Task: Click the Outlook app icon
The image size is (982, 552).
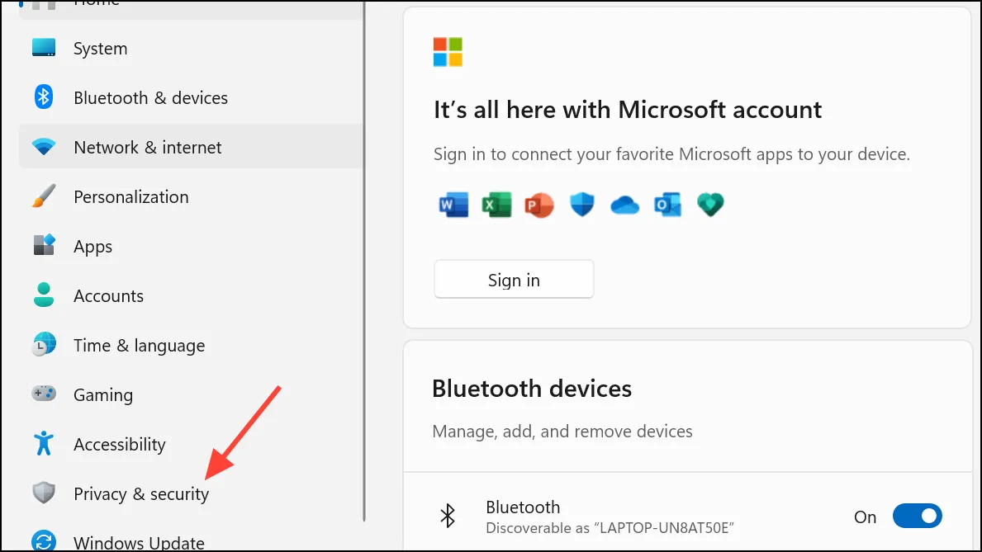Action: click(x=667, y=205)
